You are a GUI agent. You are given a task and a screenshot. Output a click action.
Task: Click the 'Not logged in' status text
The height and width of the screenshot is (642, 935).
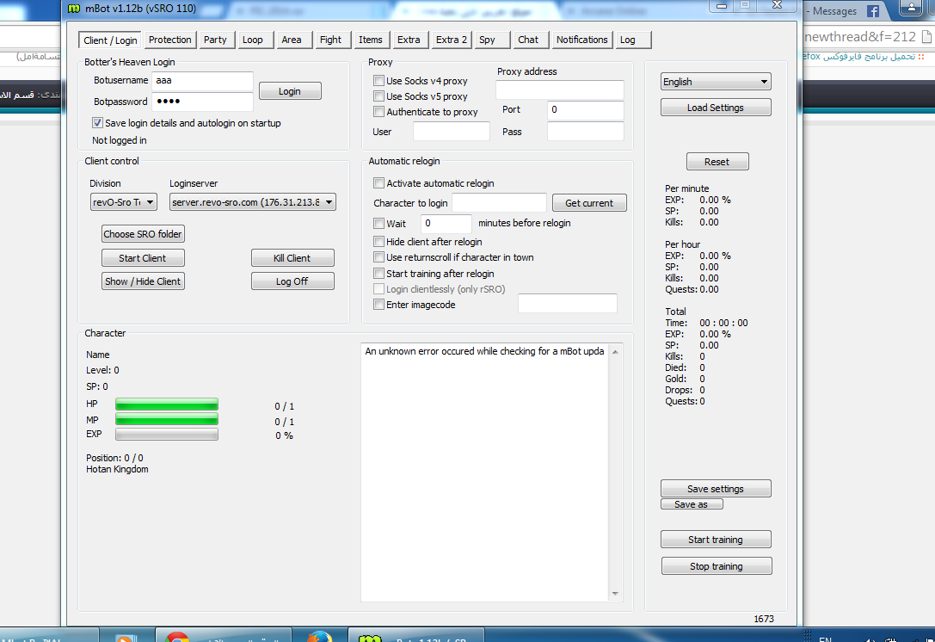coord(120,140)
